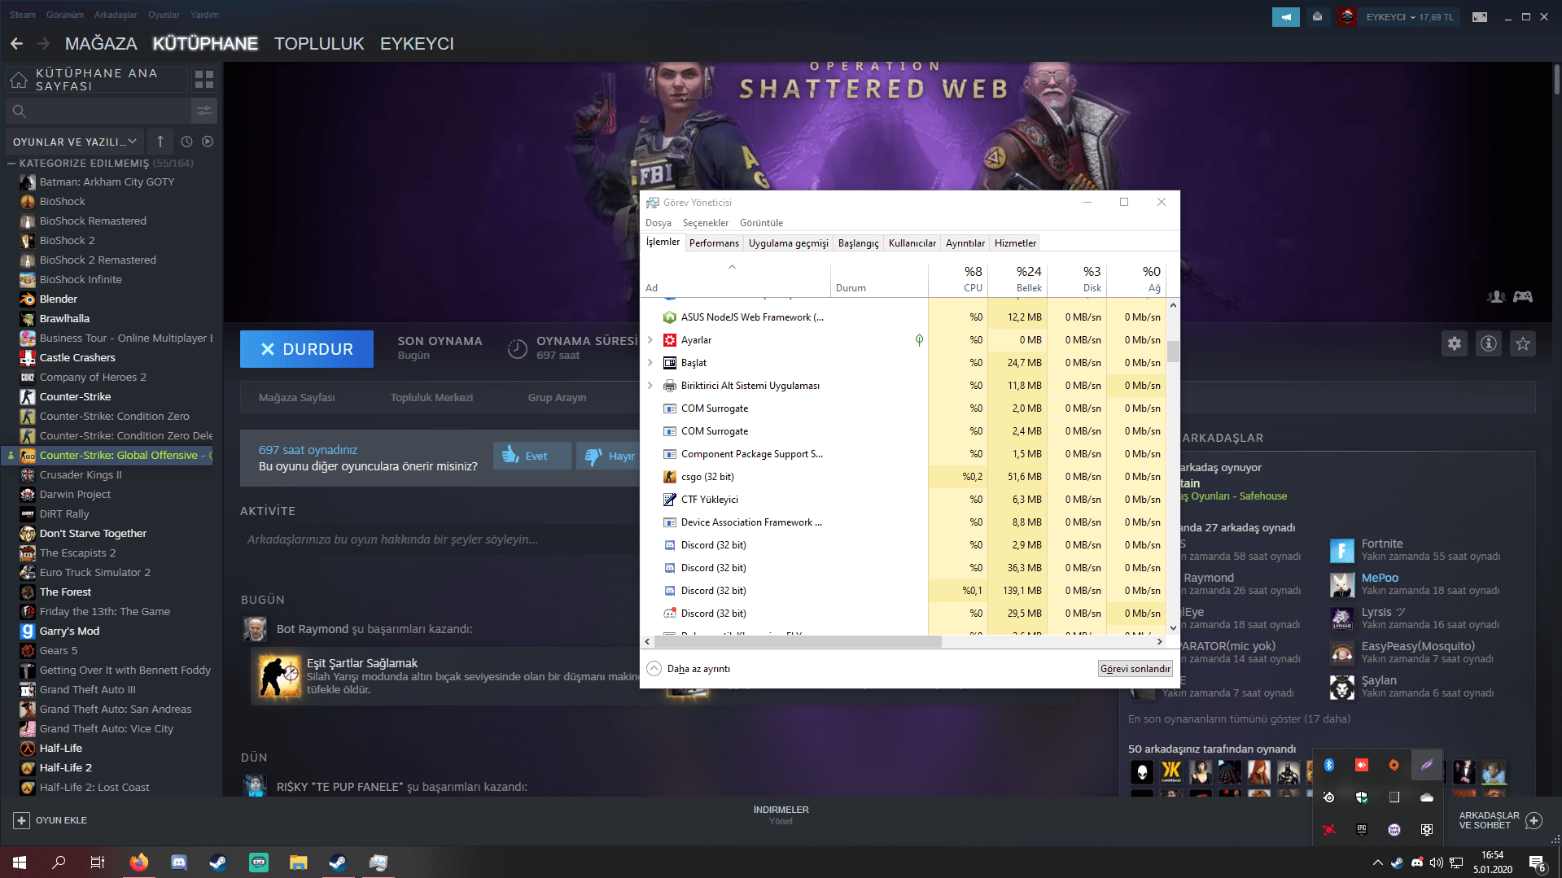This screenshot has height=878, width=1562.
Task: Click the volume icon in system tray
Action: click(1437, 863)
